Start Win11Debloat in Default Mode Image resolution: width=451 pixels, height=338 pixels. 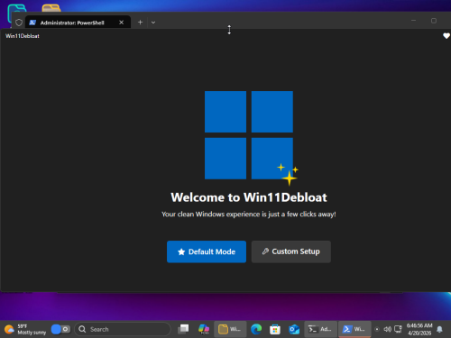207,251
